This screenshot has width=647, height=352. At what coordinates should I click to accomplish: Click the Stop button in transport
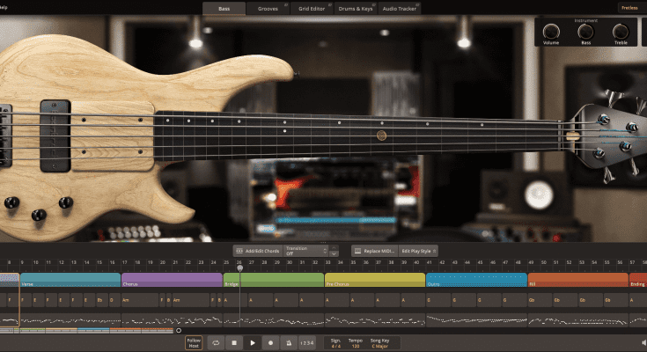[234, 342]
